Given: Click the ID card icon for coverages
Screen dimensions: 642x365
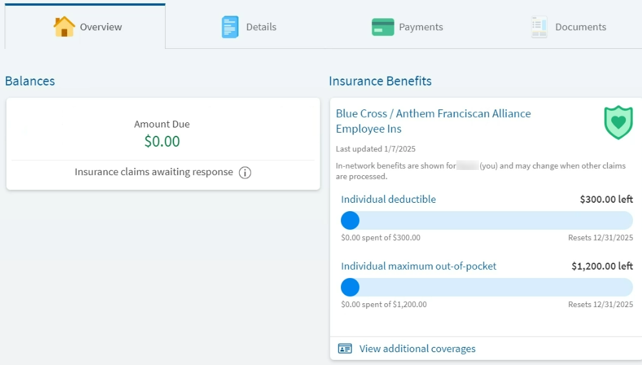Looking at the screenshot, I should pos(345,349).
